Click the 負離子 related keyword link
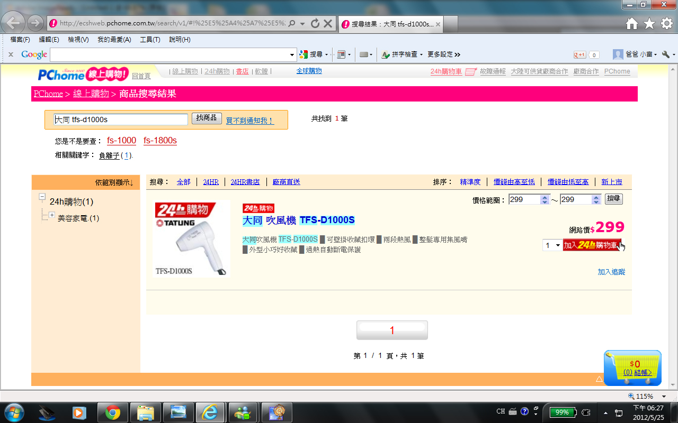 pos(109,155)
